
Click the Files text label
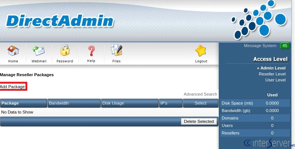click(116, 61)
